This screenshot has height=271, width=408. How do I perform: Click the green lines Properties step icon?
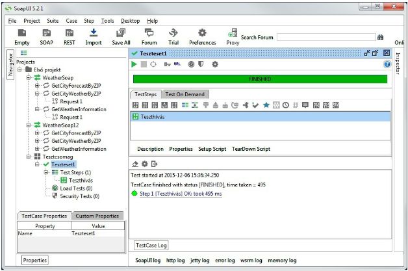185,105
